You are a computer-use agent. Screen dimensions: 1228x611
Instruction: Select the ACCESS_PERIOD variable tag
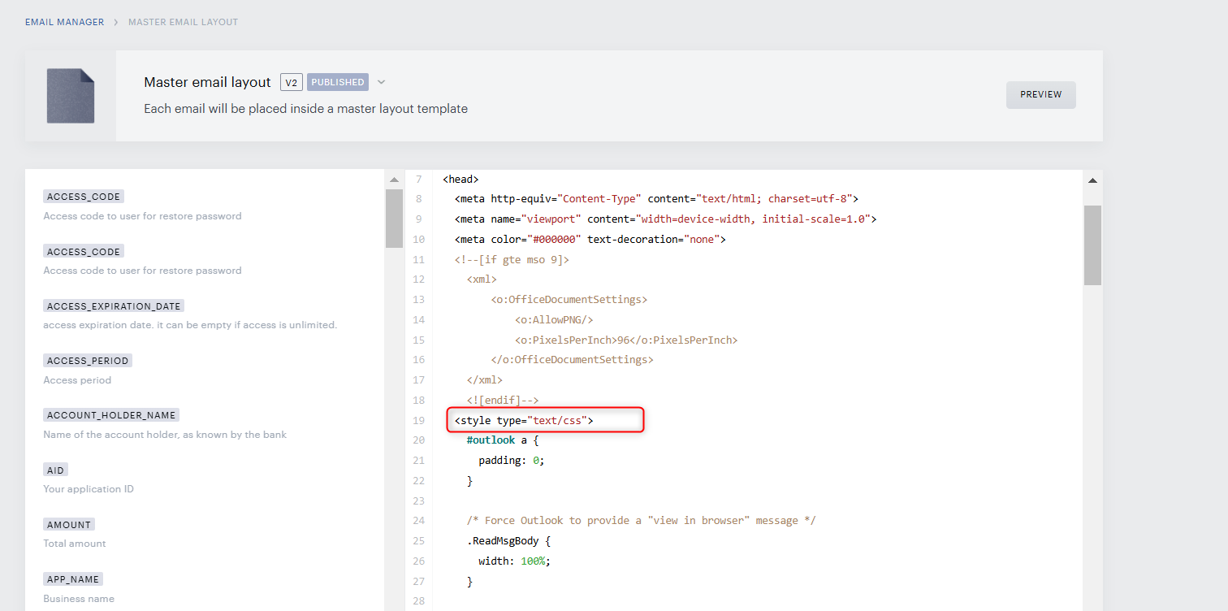pyautogui.click(x=88, y=361)
